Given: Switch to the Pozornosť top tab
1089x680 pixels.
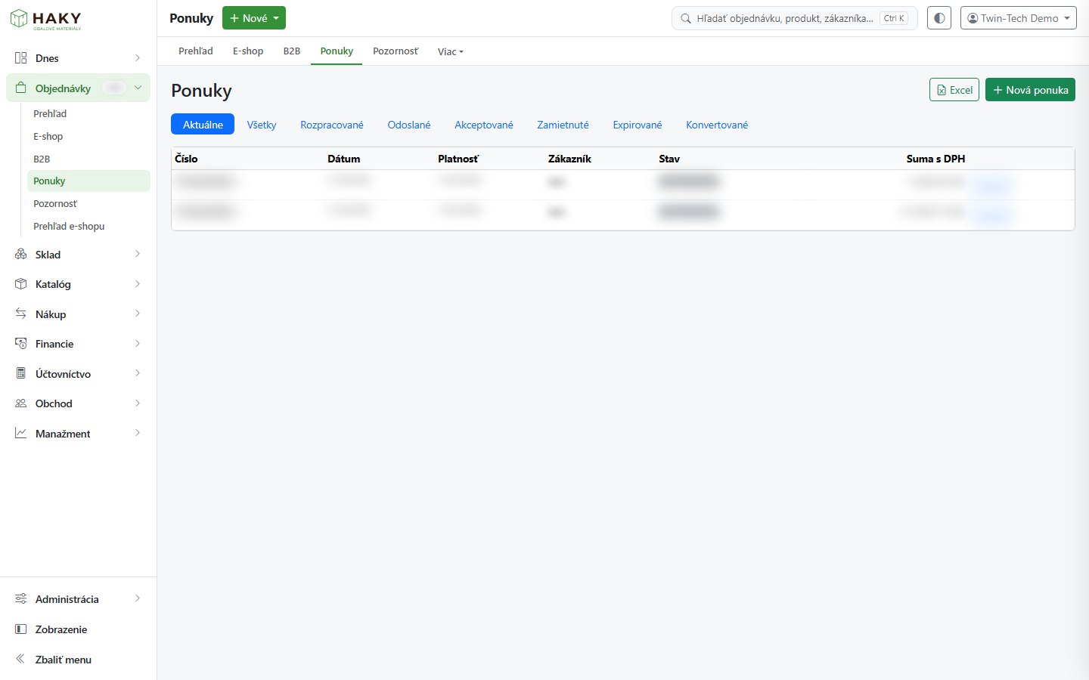Looking at the screenshot, I should (x=396, y=51).
